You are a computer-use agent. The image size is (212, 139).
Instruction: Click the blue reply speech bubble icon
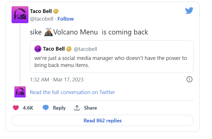(46, 108)
